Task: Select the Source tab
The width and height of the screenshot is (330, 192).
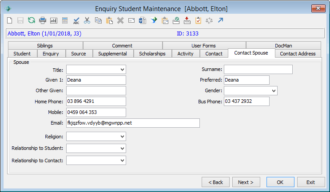Action: point(79,54)
